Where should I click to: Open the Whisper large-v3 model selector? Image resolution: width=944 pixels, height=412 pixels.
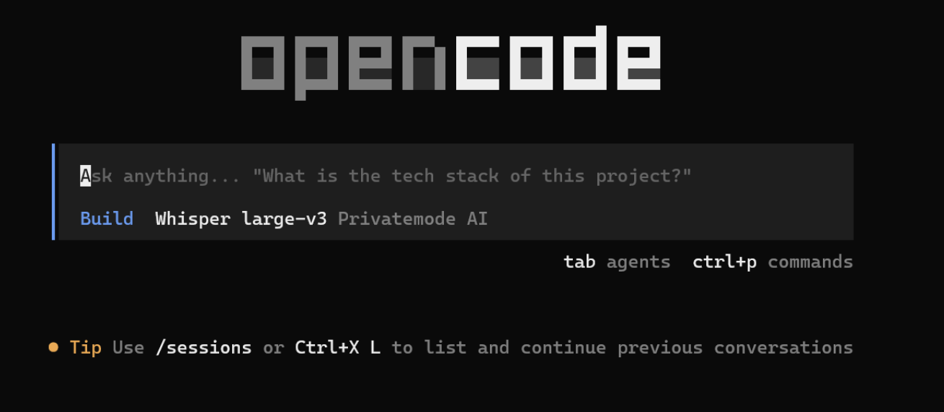[x=241, y=218]
